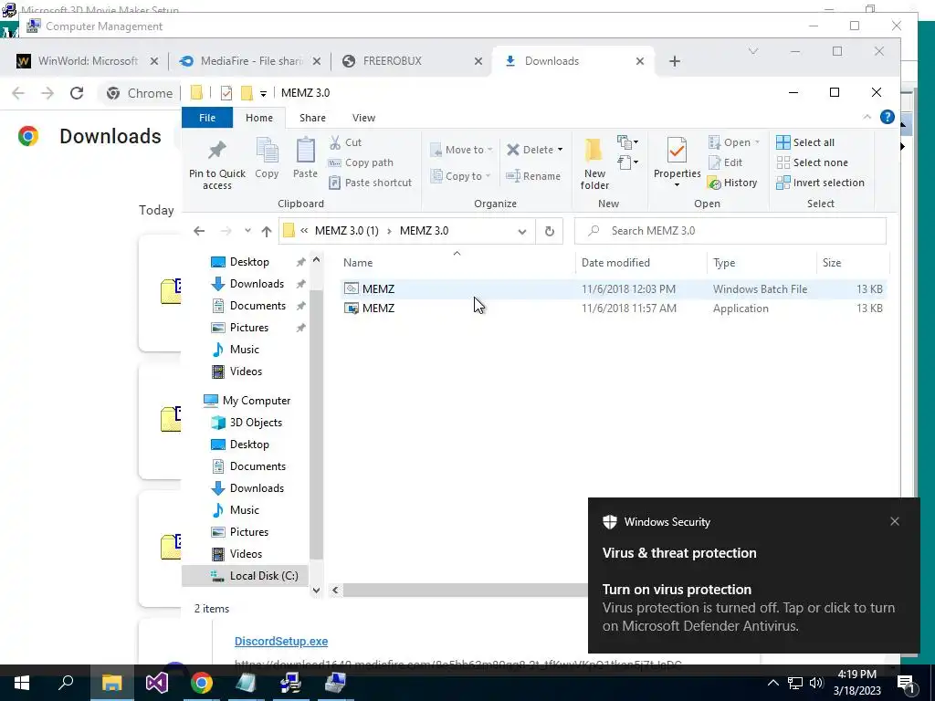The image size is (935, 701).
Task: Select My Computer in navigation pane
Action: (x=247, y=401)
